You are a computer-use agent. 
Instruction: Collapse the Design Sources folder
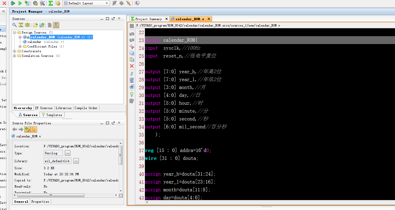click(x=15, y=33)
